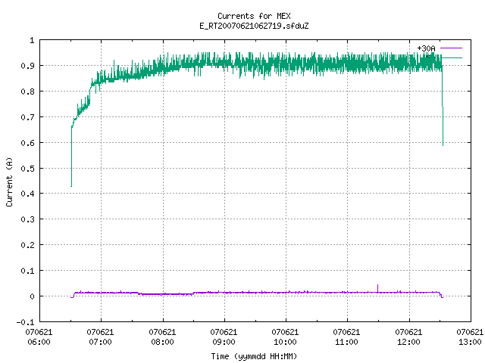Click the purple line sample in the legend
Image resolution: width=485 pixels, height=363 pixels.
[x=451, y=48]
